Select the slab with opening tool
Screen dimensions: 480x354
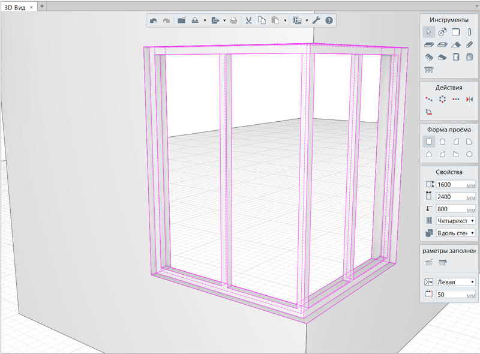442,45
